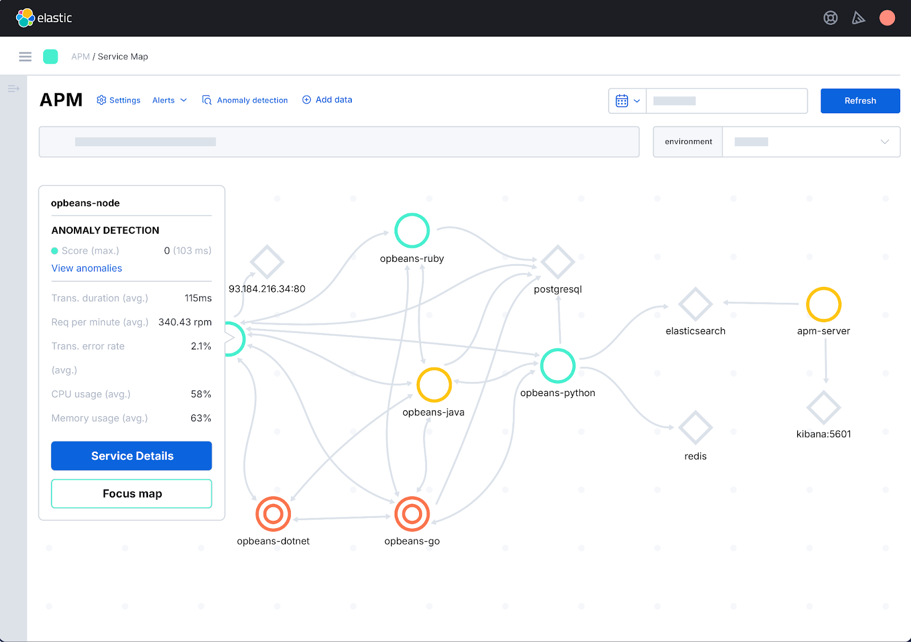
Task: Click the green space icon in breadcrumb
Action: 51,56
